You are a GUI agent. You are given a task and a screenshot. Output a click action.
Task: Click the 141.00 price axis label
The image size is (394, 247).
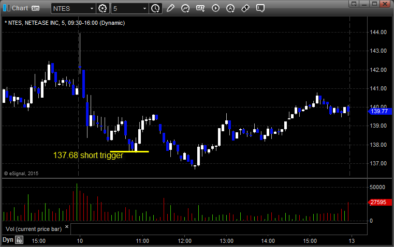coord(378,88)
